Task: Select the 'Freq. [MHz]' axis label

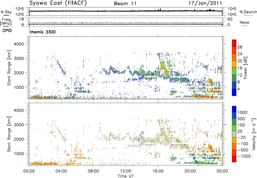Action: (6, 22)
